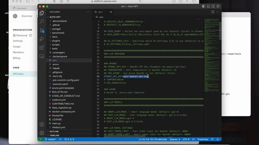Open the .flake8 file
The image size is (259, 145).
coord(56,68)
